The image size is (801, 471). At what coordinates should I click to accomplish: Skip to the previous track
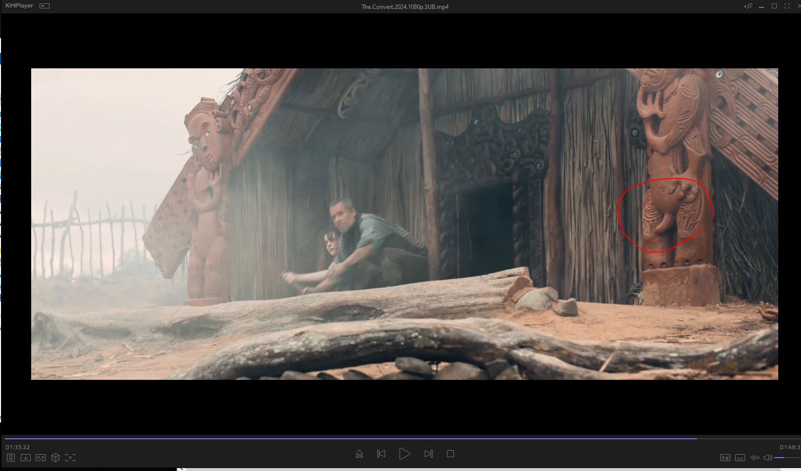coord(381,454)
